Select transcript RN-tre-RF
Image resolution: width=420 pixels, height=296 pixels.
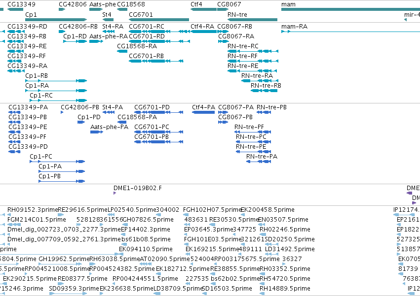242,56
